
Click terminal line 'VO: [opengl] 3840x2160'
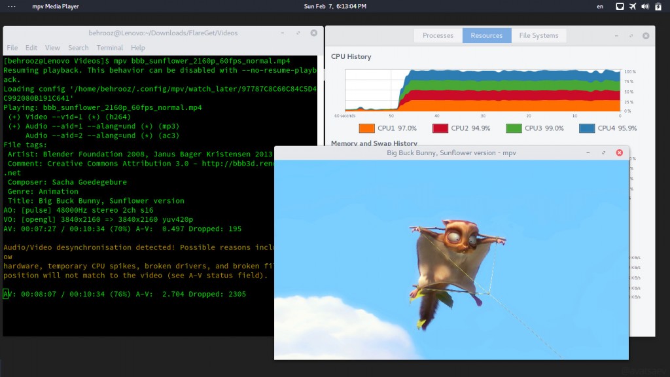point(98,220)
